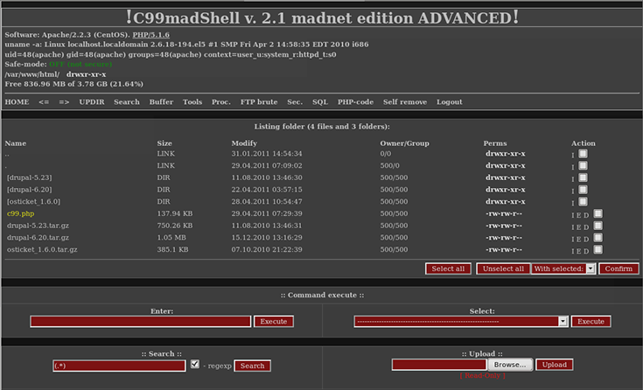Open the Buffer menu item
This screenshot has width=643, height=390.
pos(161,101)
